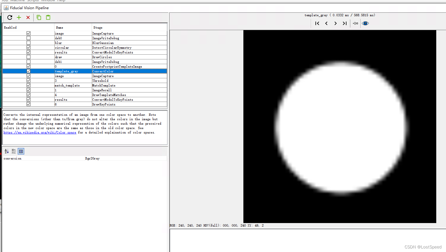Image resolution: width=446 pixels, height=252 pixels.
Task: Copy the pipeline to the clipboard
Action: point(39,17)
